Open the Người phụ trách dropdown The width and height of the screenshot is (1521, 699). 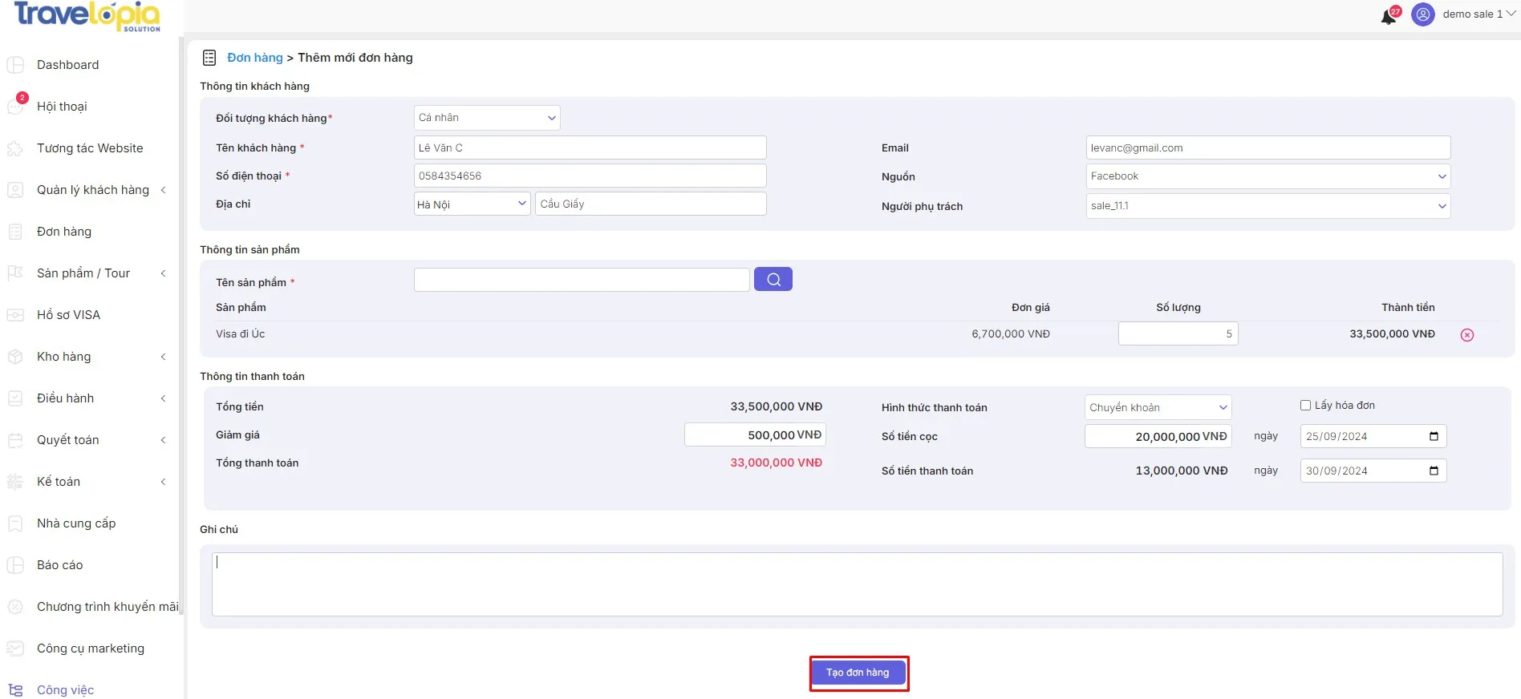[1268, 206]
